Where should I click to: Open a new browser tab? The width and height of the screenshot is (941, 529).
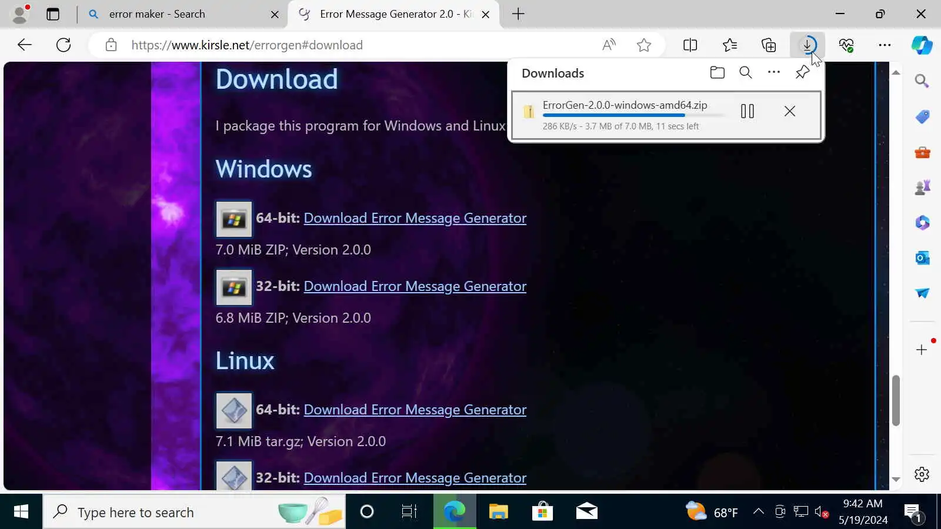518,14
